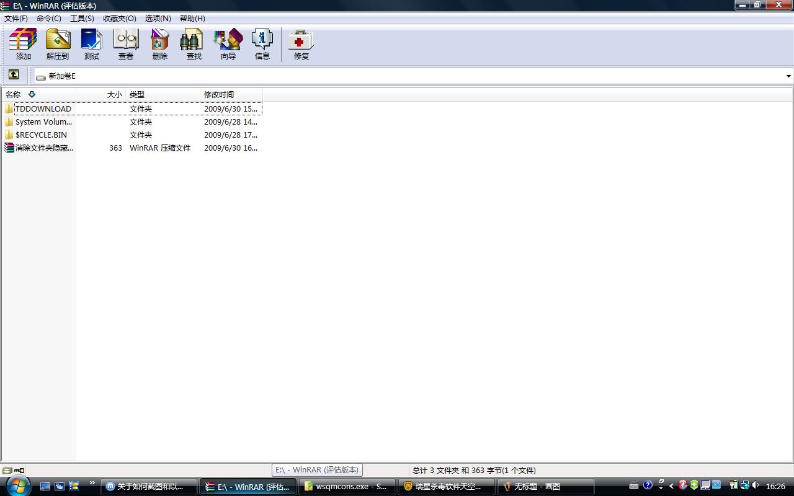This screenshot has height=496, width=794.
Task: Go up one folder level
Action: pos(14,75)
